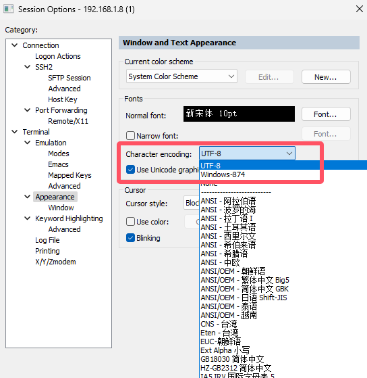Select X/Y/Zmodem tree item
The image size is (367, 378).
55,262
